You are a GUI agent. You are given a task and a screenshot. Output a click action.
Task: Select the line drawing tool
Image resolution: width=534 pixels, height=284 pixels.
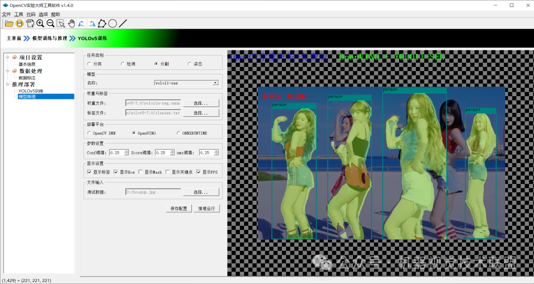123,24
